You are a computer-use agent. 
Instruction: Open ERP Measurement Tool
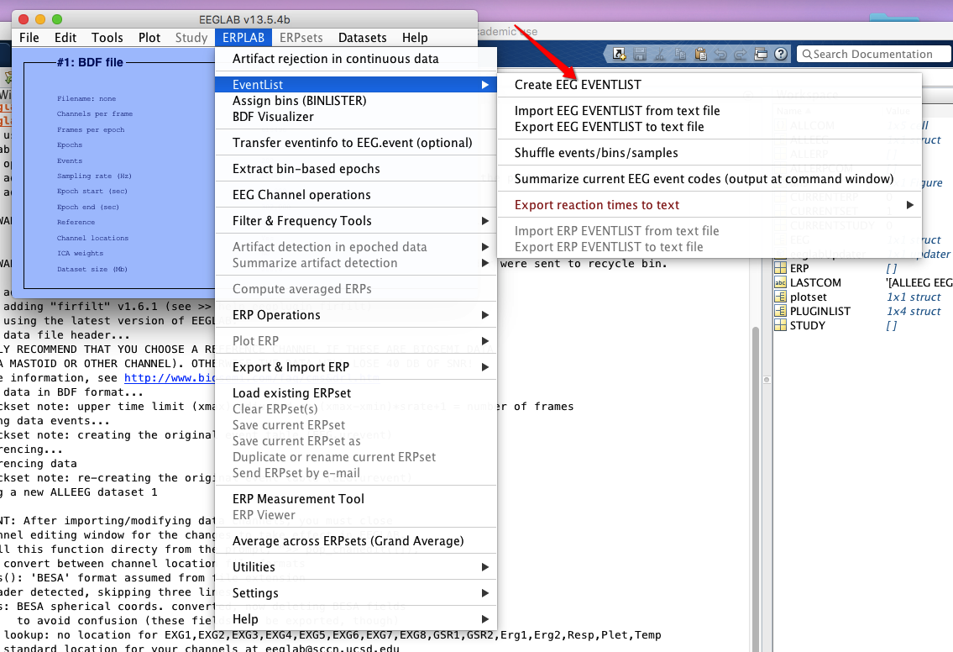tap(356, 499)
